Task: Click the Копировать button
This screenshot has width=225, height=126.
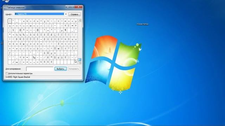Action: click(x=74, y=69)
